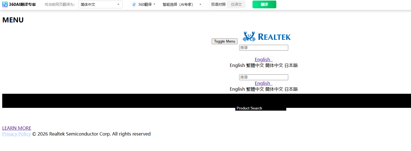Select 日本語 in the lower language list
This screenshot has width=411, height=151.
click(x=291, y=89)
